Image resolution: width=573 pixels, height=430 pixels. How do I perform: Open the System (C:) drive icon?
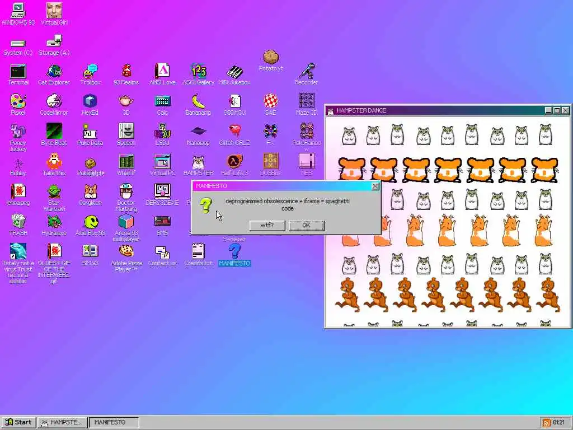click(17, 47)
